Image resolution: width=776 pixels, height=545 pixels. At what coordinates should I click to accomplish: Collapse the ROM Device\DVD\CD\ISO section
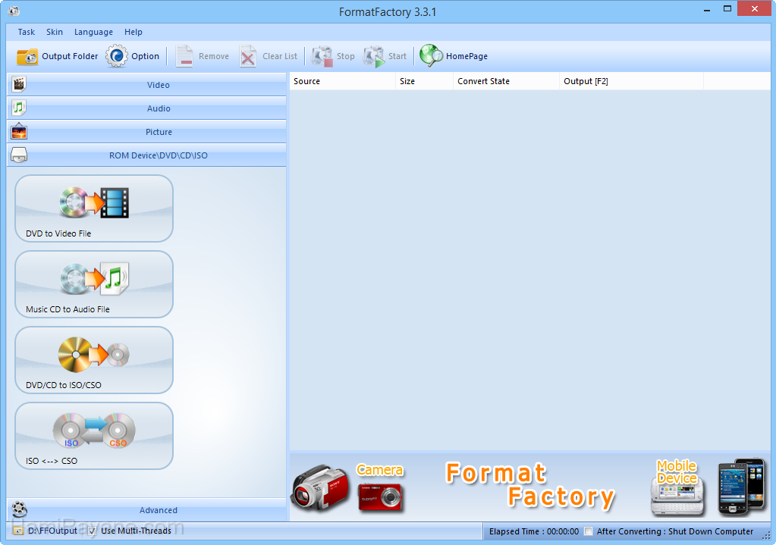coord(147,155)
